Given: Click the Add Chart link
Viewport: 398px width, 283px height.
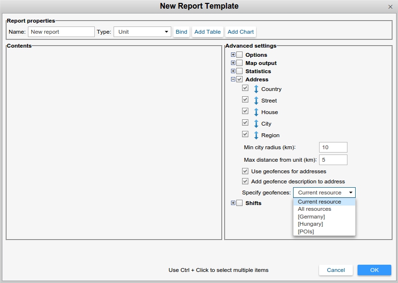Looking at the screenshot, I should [x=240, y=31].
